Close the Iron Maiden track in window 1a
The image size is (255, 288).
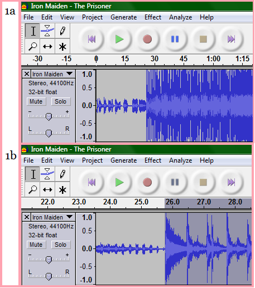[x=27, y=74]
